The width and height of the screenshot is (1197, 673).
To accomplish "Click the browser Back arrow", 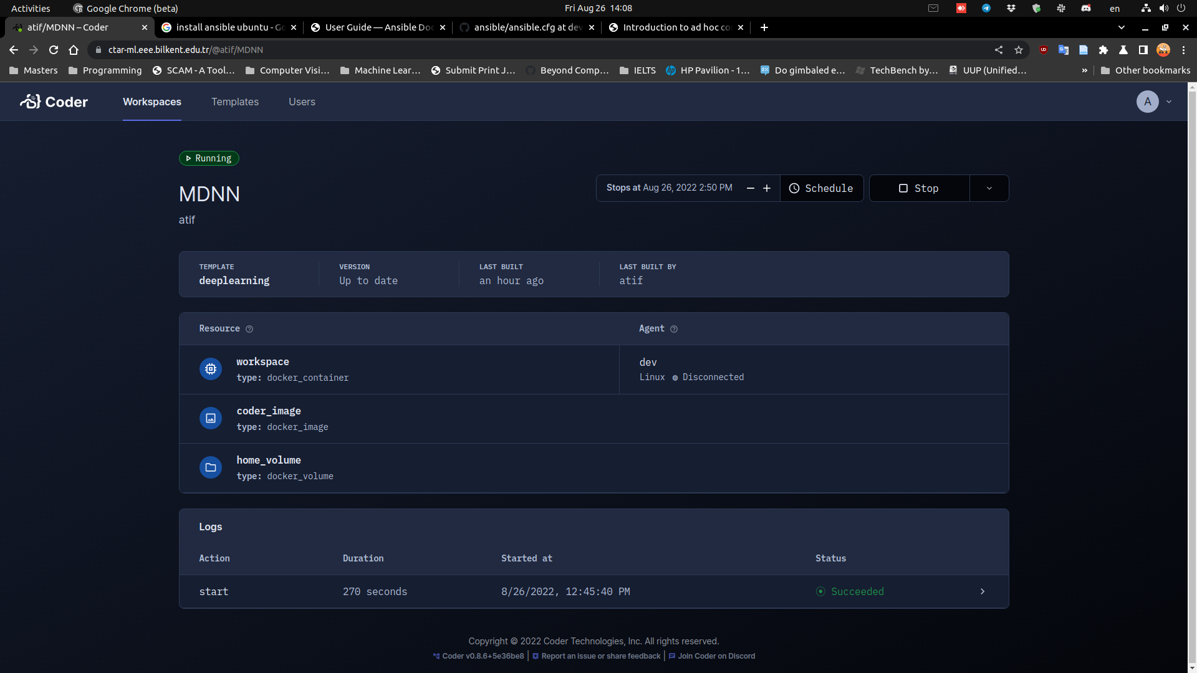I will coord(14,50).
